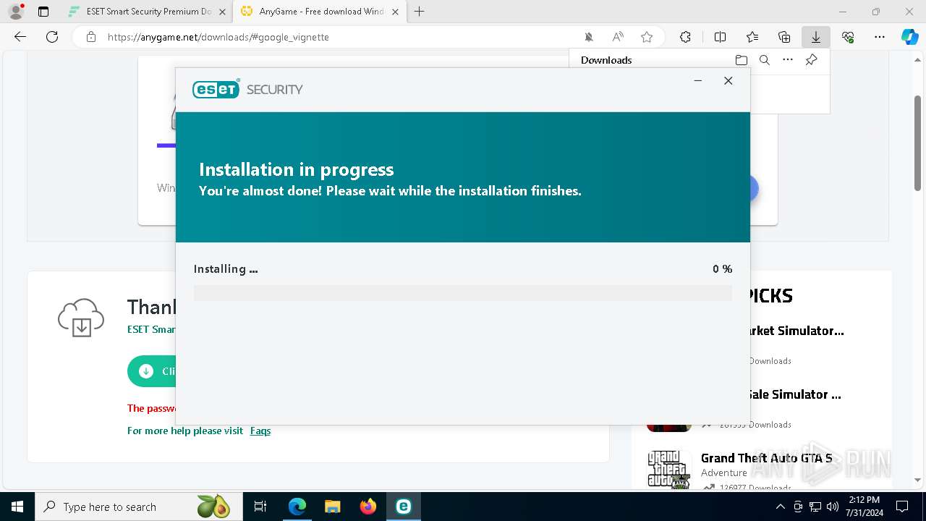Viewport: 926px width, 521px height.
Task: Open Grand Theft Auto GTA 5 link
Action: click(x=767, y=458)
